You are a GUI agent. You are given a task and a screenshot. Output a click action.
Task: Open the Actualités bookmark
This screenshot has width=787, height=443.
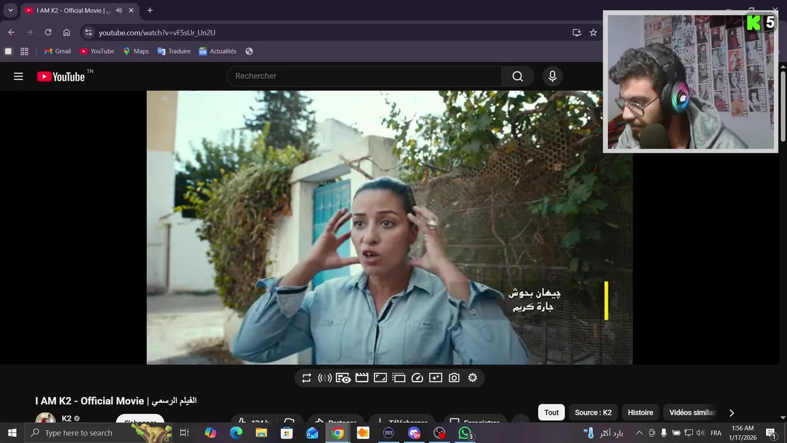(x=218, y=51)
